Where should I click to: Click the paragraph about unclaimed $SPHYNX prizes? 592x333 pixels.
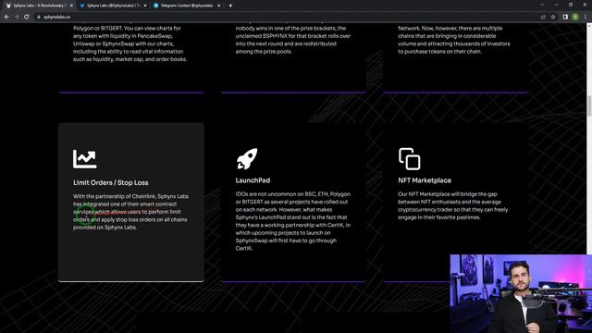(x=293, y=40)
